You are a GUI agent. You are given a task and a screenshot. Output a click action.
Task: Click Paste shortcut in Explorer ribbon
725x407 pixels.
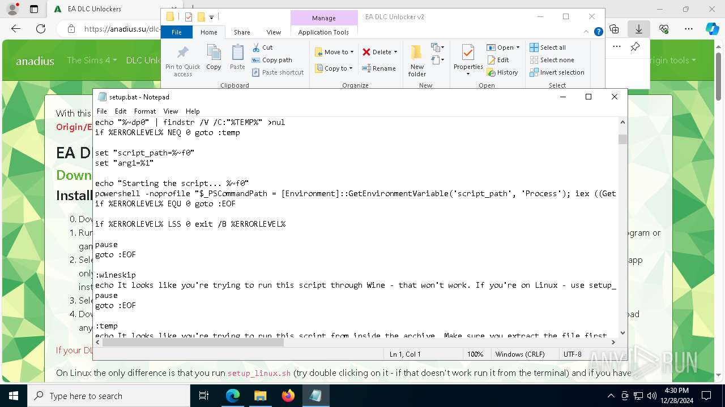278,72
